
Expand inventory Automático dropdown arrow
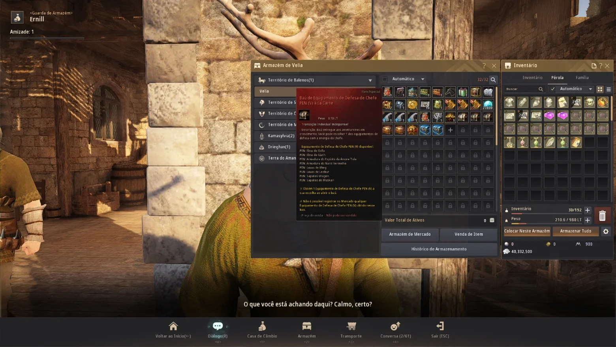[x=590, y=89]
